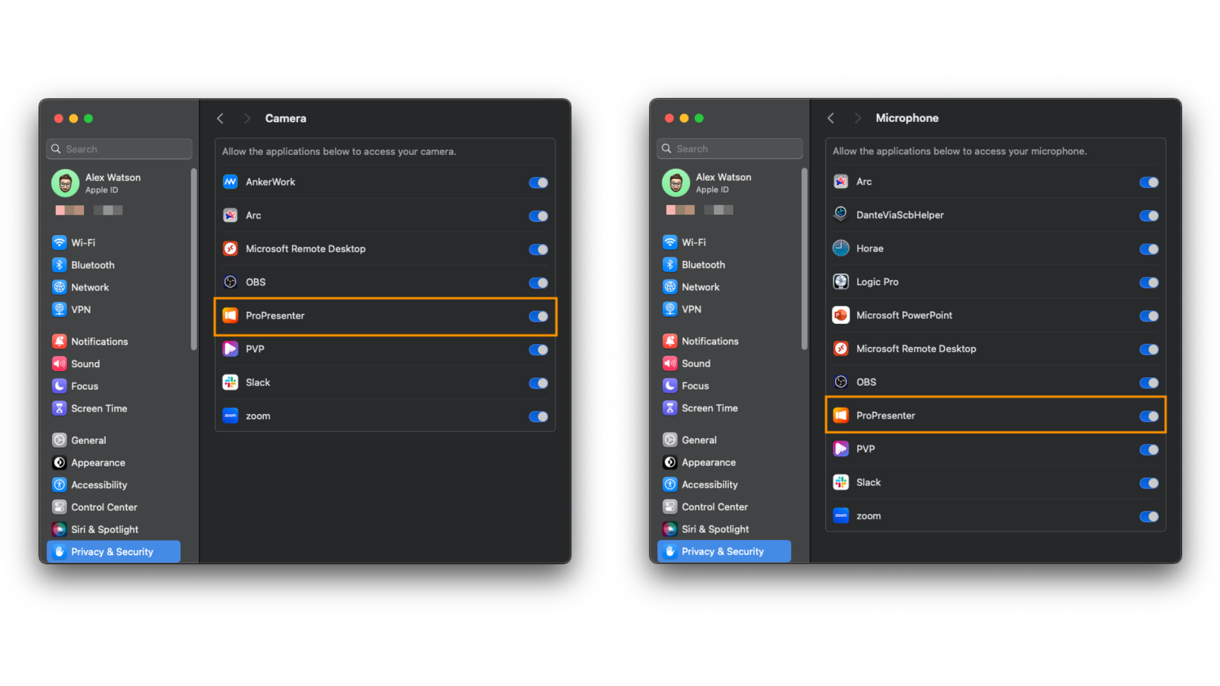Click Bluetooth icon in Microphone window sidebar
This screenshot has height=686, width=1220.
click(670, 264)
